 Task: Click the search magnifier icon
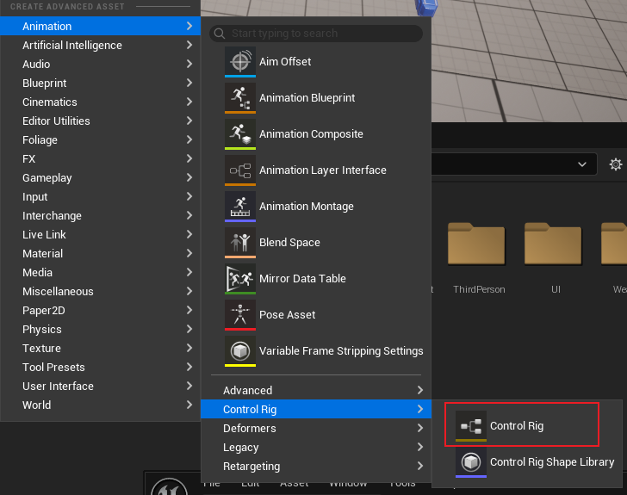219,34
